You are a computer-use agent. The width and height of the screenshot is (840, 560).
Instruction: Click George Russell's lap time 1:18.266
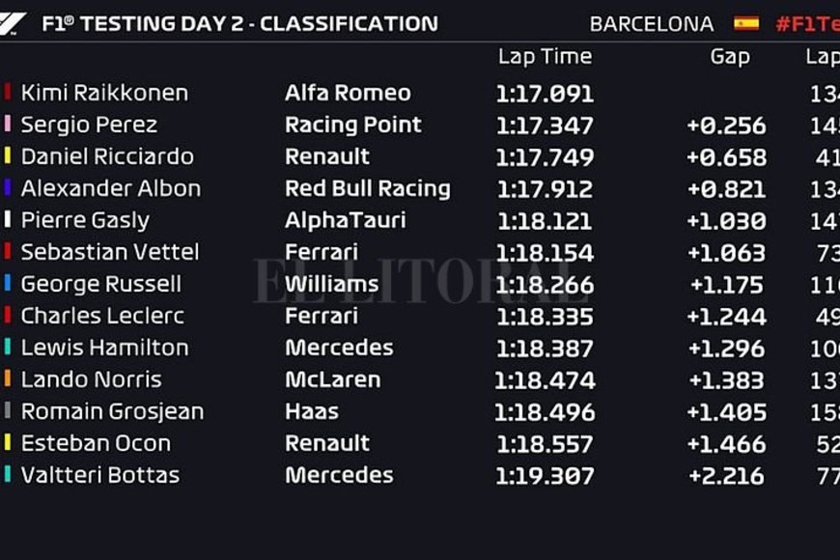point(545,284)
